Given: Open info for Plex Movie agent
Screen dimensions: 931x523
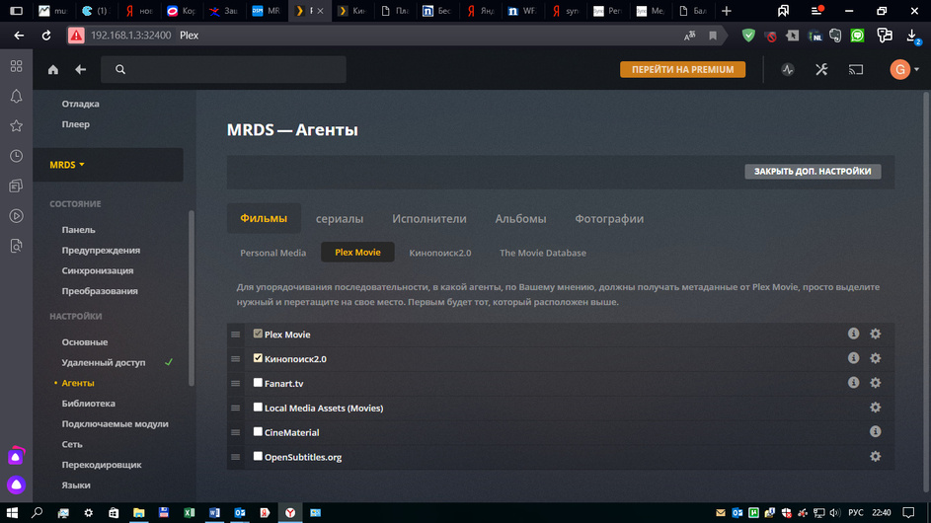Looking at the screenshot, I should (x=853, y=334).
